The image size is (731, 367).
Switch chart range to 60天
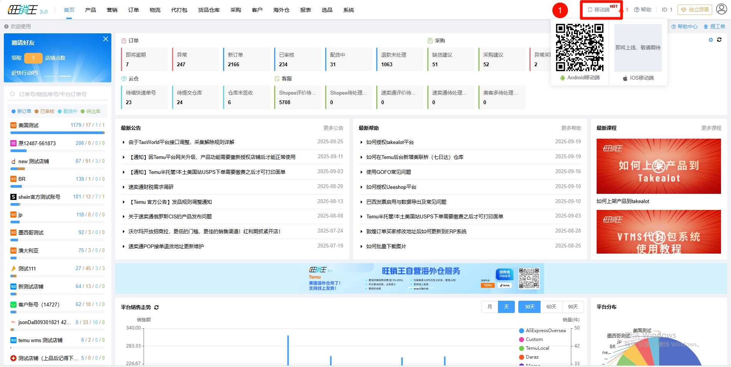(551, 307)
